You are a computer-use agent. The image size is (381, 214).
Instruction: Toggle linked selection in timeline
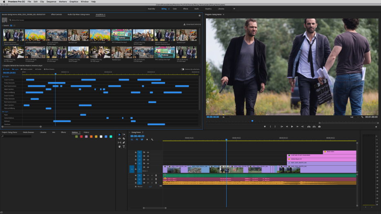(142, 139)
